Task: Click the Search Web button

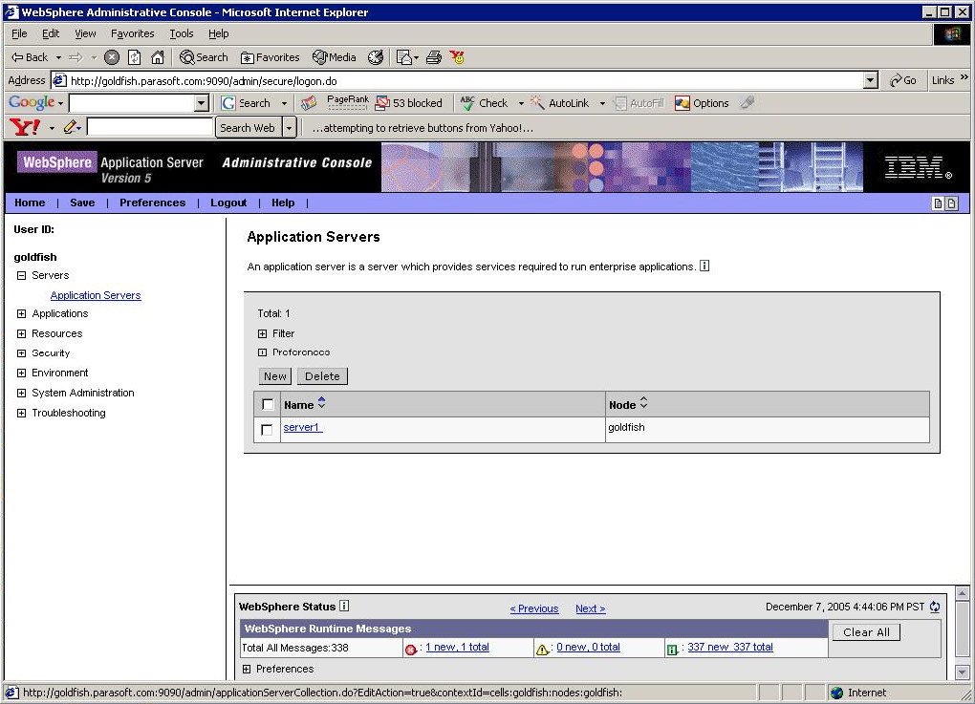Action: [x=248, y=128]
